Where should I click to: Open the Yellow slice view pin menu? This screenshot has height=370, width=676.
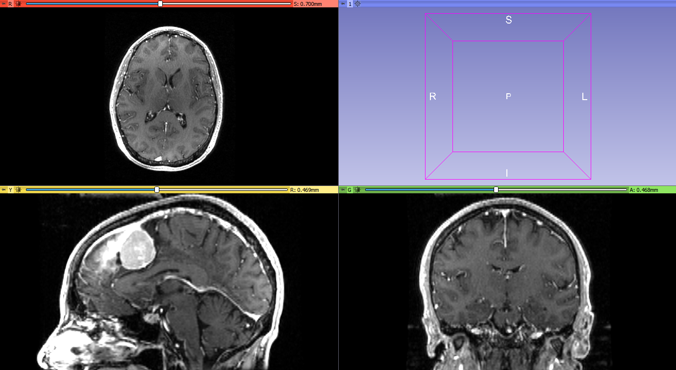coord(3,189)
